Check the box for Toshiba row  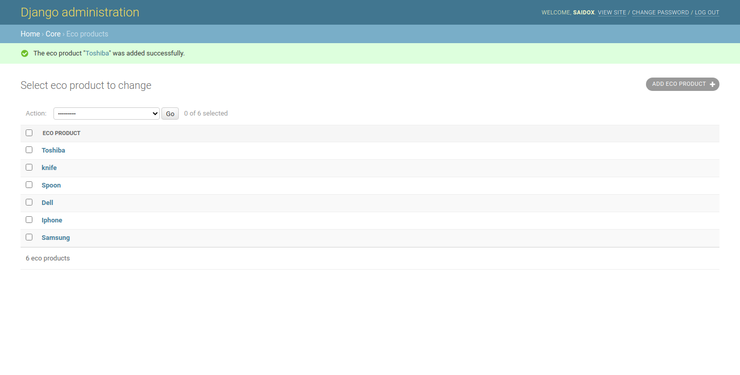coord(29,150)
